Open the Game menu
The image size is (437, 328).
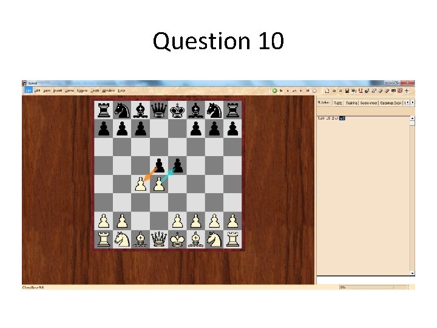[x=69, y=91]
